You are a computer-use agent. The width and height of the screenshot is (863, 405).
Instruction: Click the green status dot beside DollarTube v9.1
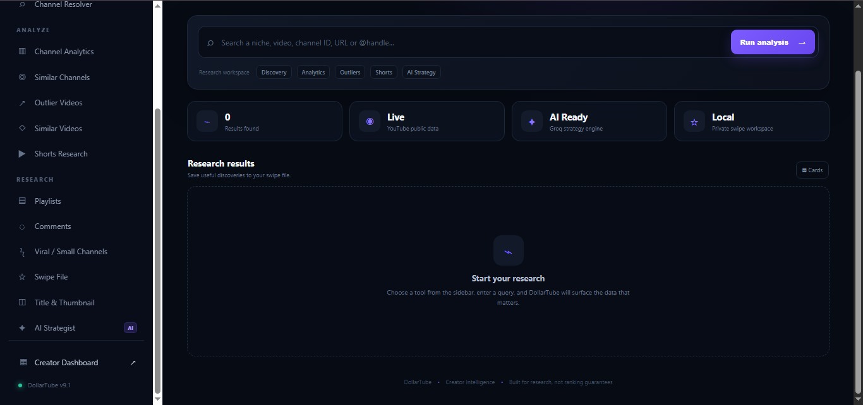20,385
